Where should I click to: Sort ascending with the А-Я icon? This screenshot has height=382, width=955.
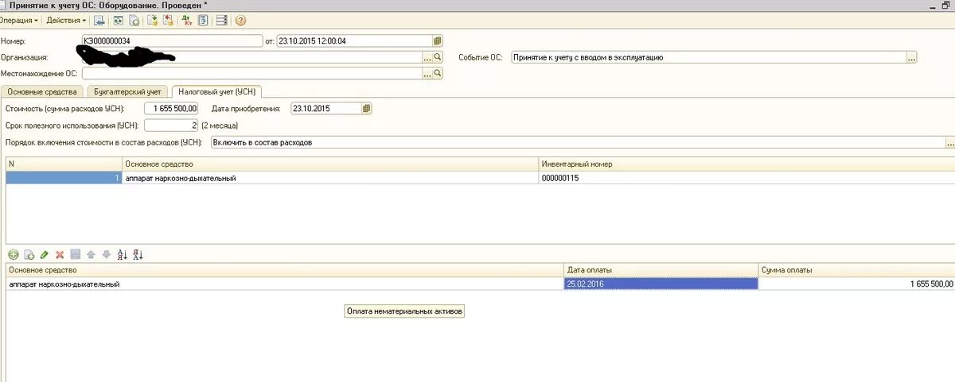(x=122, y=255)
